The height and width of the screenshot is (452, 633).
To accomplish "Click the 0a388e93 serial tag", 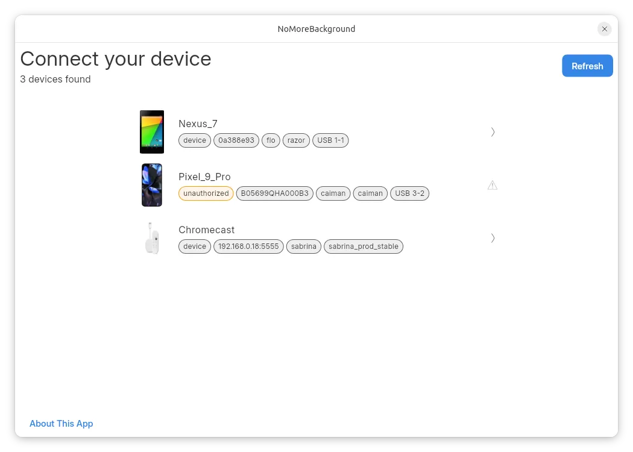I will coord(236,140).
